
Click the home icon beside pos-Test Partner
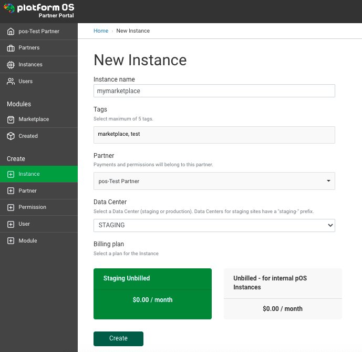tap(11, 31)
